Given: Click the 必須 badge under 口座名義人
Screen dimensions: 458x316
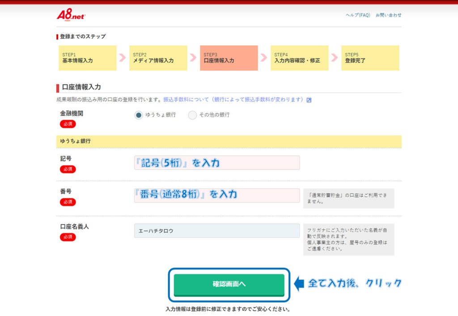Looking at the screenshot, I should click(x=68, y=237).
